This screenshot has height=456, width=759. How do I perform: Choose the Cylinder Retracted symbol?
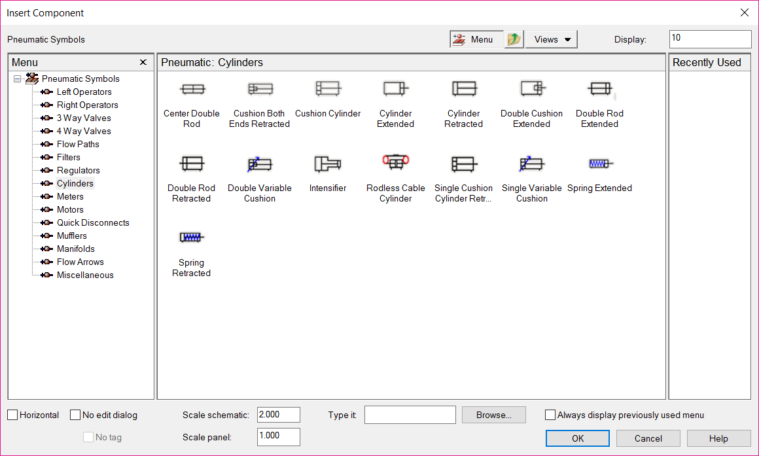(x=463, y=89)
